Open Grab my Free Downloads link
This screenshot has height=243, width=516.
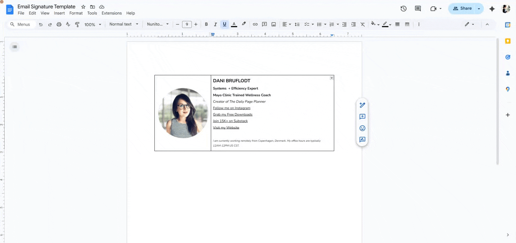click(x=233, y=115)
